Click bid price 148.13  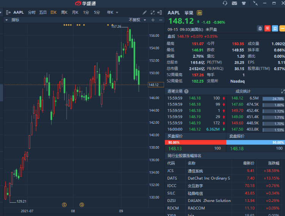click(x=175, y=149)
